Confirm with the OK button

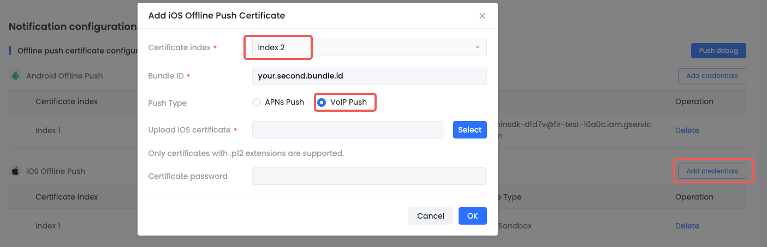[472, 216]
